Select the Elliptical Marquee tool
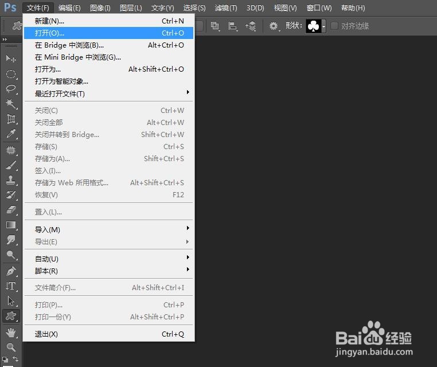The image size is (437, 367). 11,74
